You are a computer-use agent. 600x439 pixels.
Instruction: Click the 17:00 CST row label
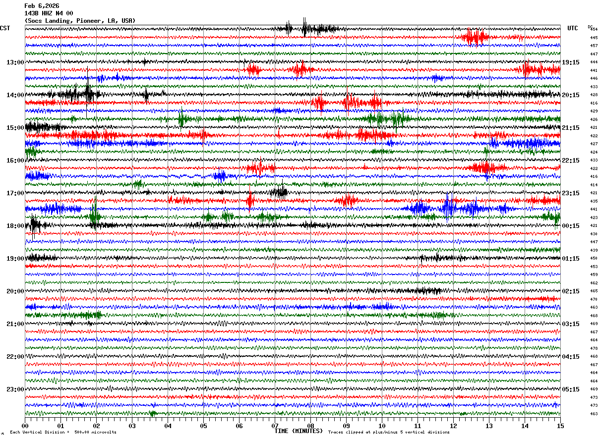15,193
